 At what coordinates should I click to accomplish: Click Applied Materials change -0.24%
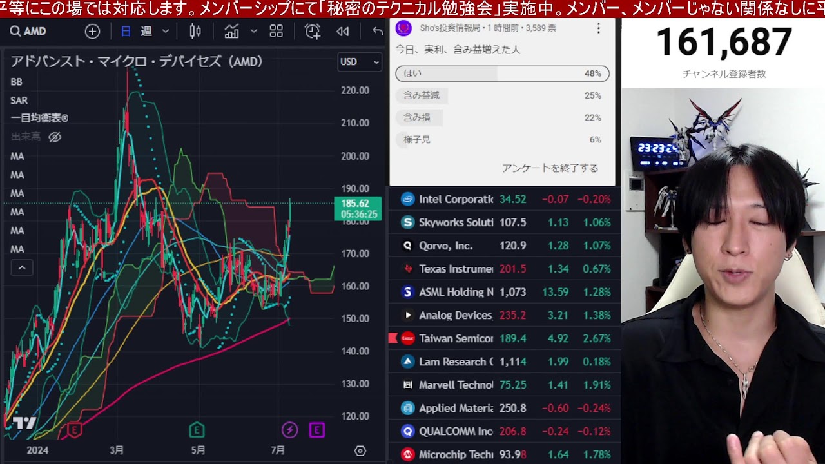[594, 408]
